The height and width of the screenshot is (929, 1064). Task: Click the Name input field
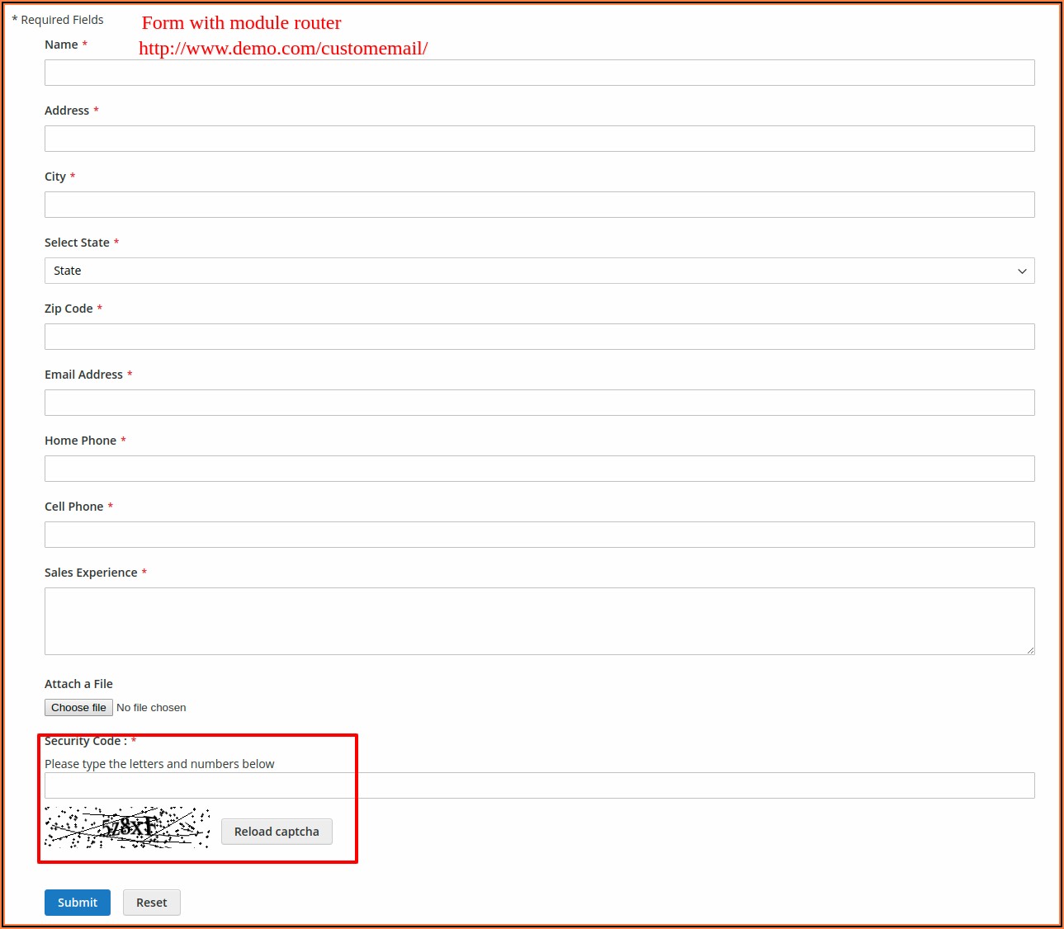[539, 73]
